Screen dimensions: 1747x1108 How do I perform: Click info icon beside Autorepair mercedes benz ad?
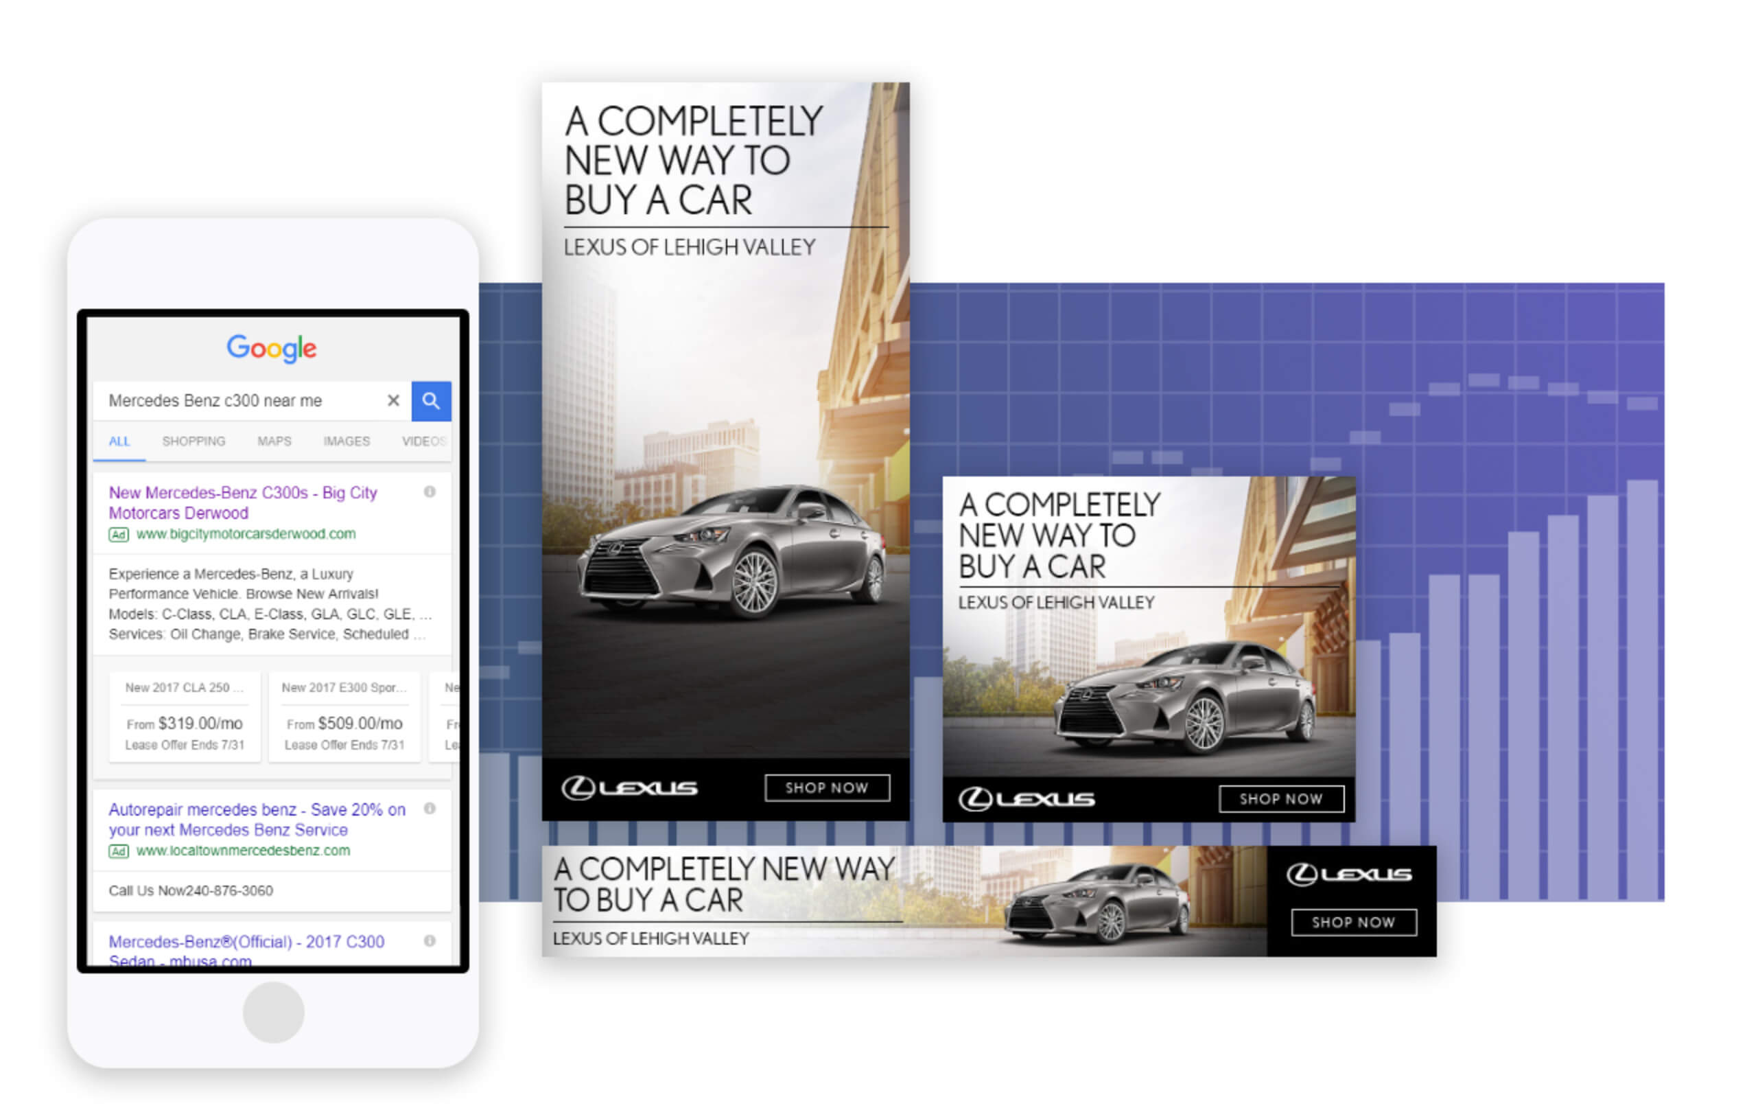tap(430, 808)
